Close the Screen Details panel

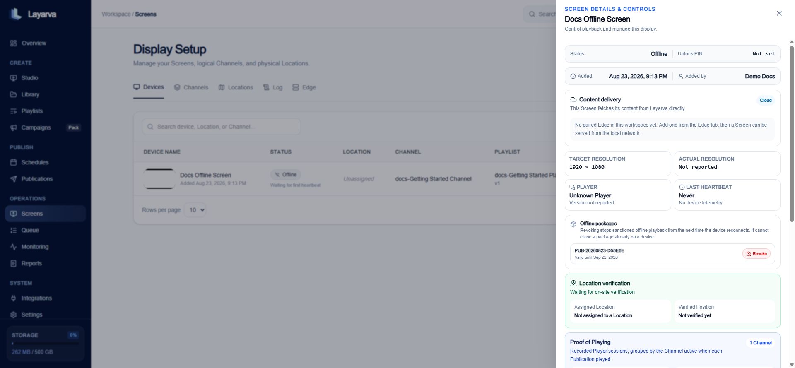[x=779, y=13]
